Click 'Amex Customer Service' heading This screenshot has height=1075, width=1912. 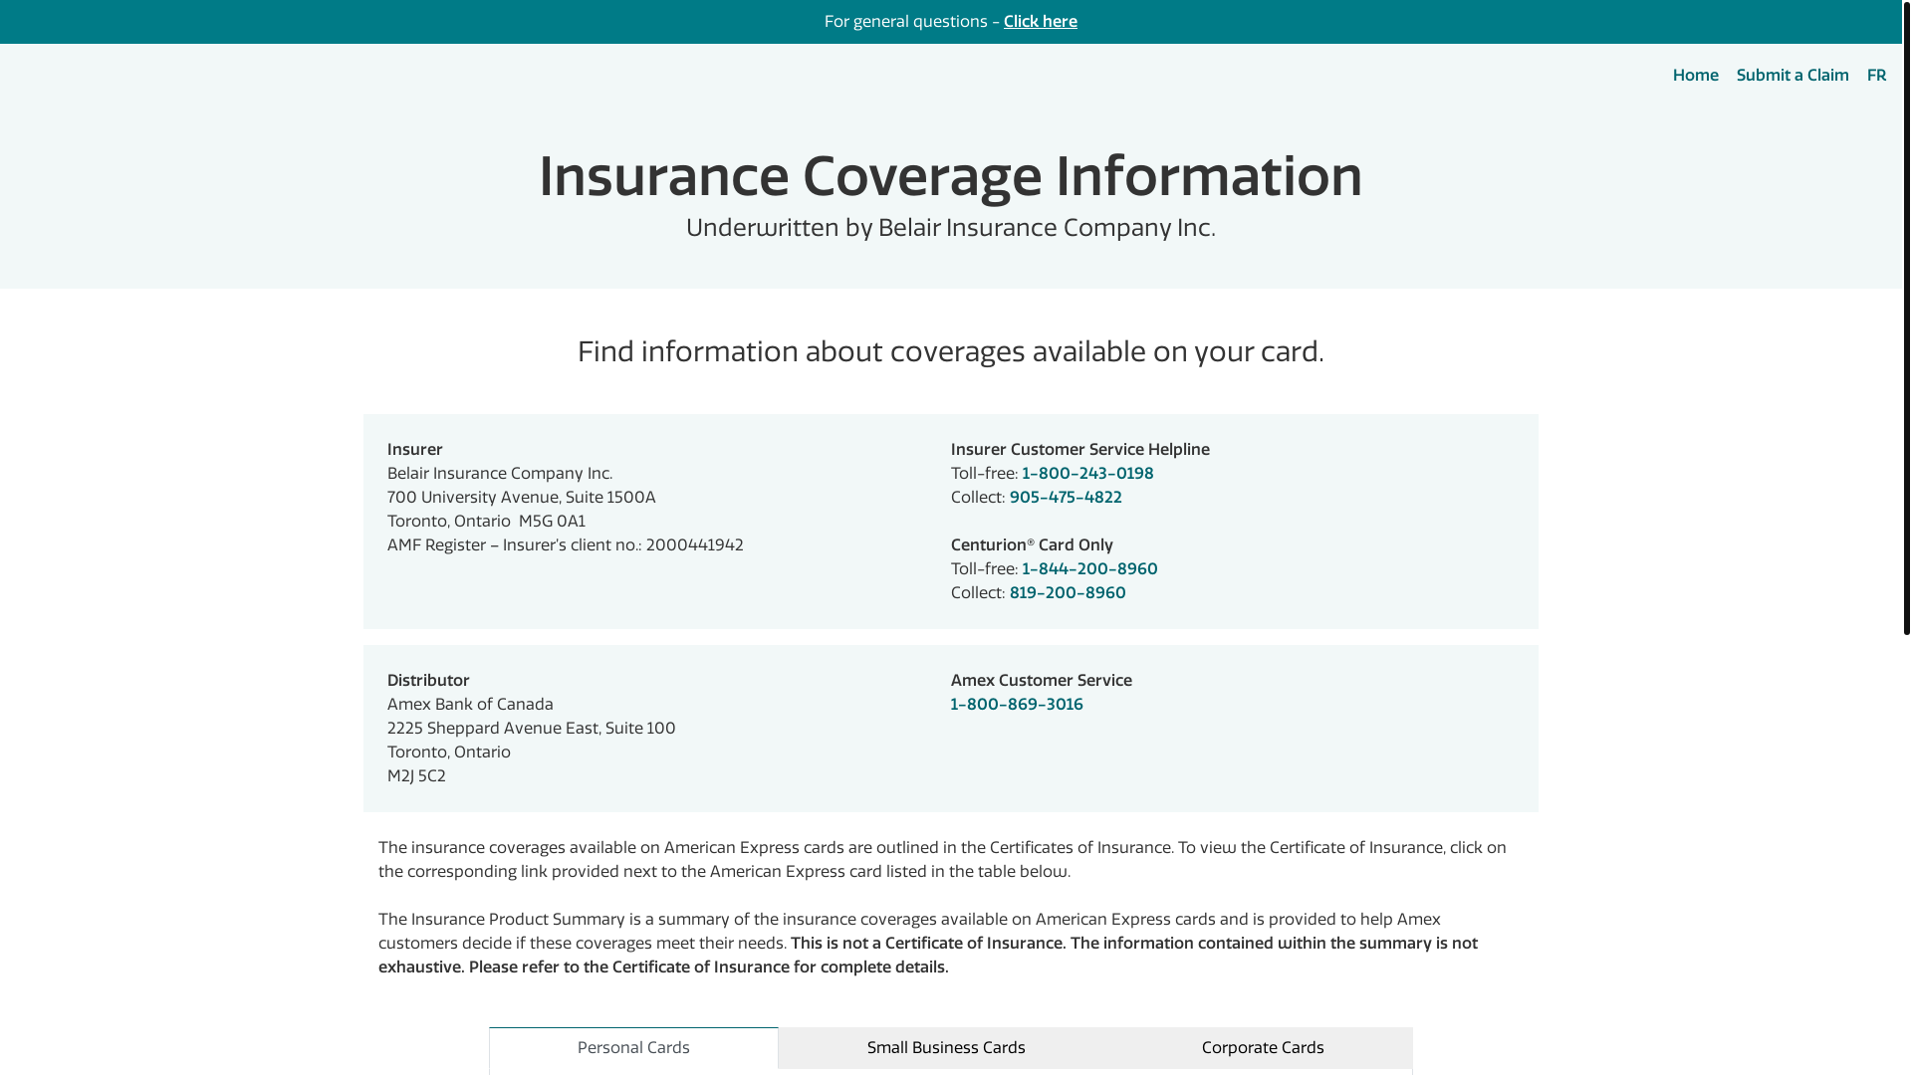coord(1041,680)
